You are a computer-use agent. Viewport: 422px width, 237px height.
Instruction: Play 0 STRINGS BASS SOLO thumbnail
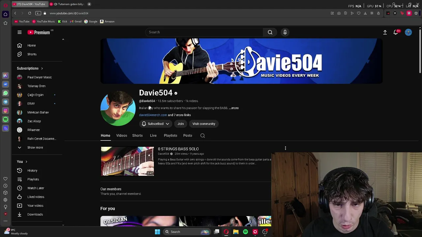[x=127, y=161]
